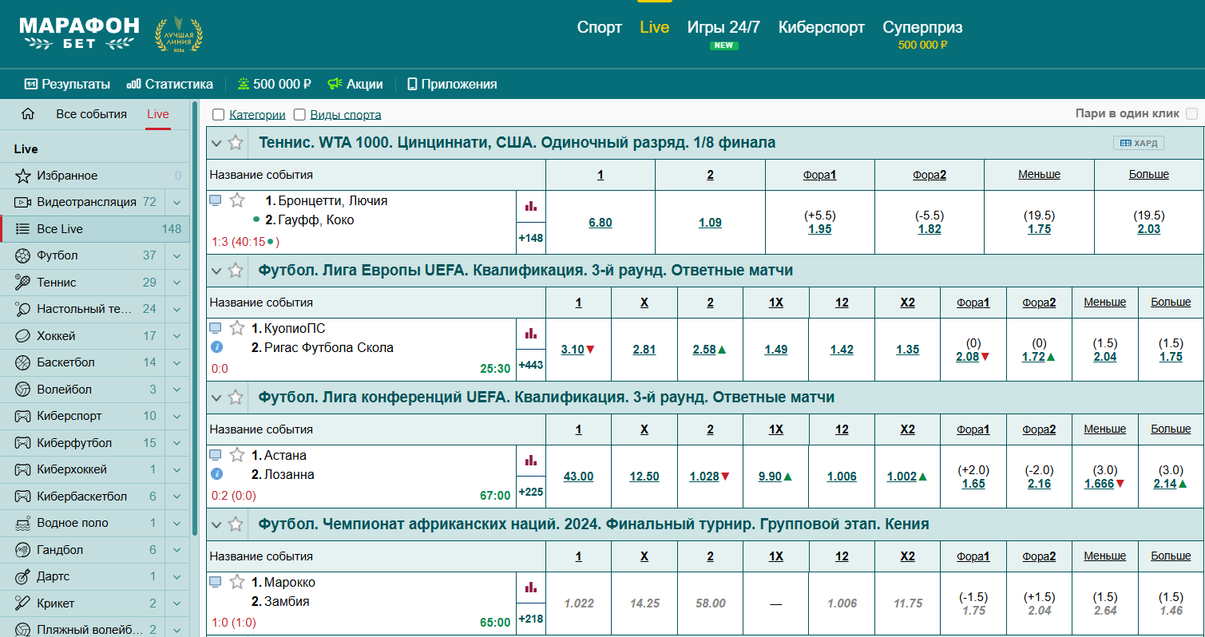Click the sidebar vertical scrollbar
Image resolution: width=1205 pixels, height=637 pixels.
pos(194,319)
